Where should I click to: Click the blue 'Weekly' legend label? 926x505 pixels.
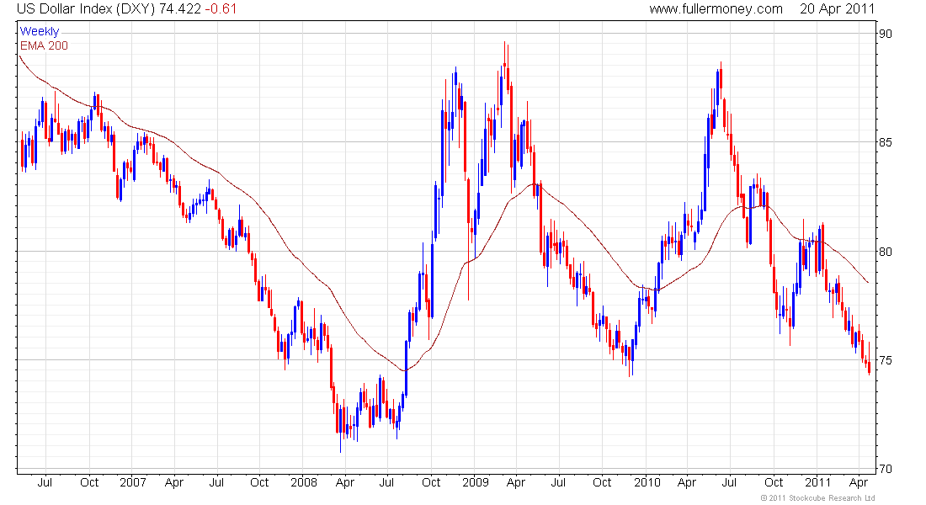coord(40,31)
